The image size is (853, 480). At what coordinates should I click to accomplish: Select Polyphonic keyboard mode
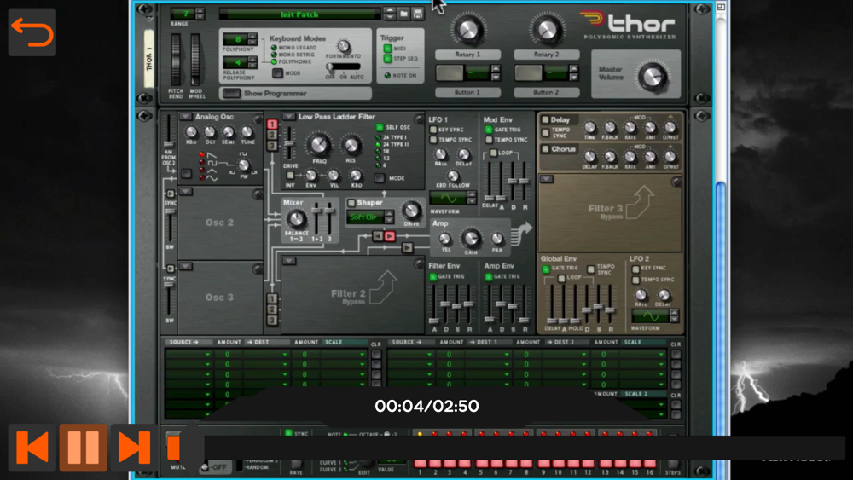point(274,62)
